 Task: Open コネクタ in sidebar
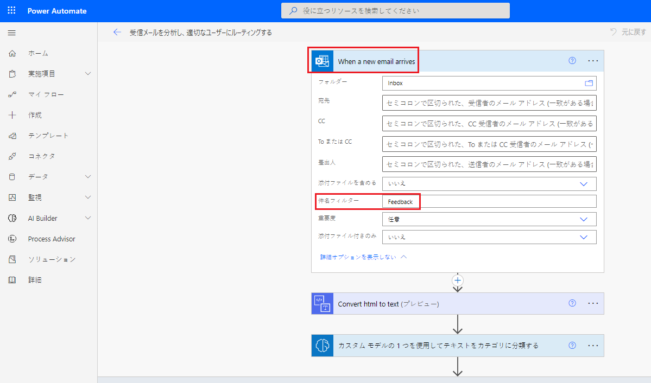tap(41, 156)
